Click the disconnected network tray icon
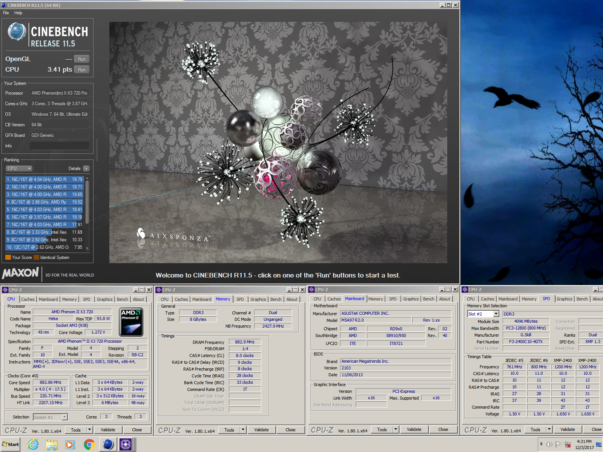The image size is (603, 452). [568, 444]
